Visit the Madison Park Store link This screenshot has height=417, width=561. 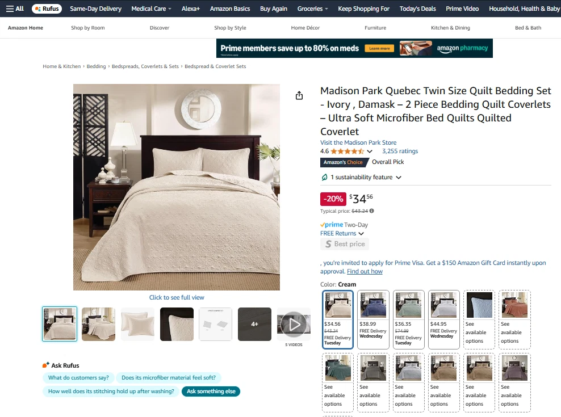point(358,142)
